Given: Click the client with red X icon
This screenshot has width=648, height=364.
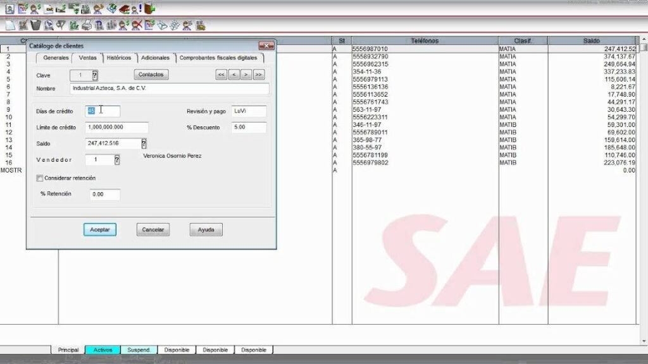Looking at the screenshot, I should pos(137,25).
